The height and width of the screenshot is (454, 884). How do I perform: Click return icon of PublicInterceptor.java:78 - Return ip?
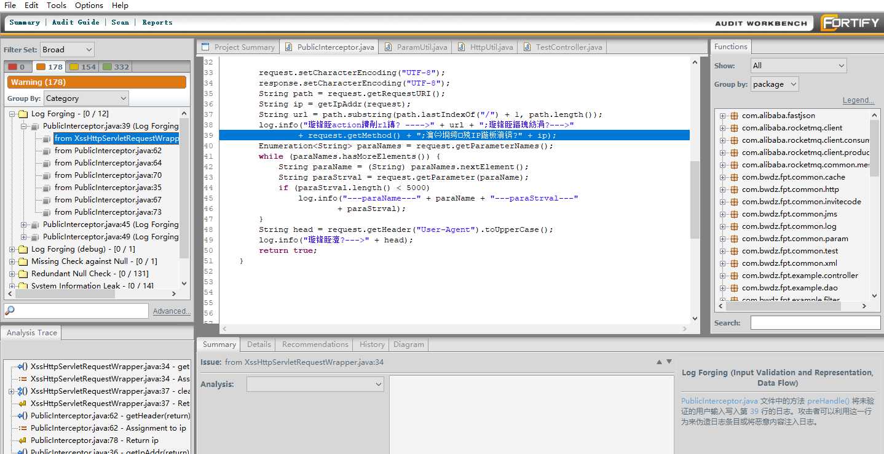tap(23, 440)
